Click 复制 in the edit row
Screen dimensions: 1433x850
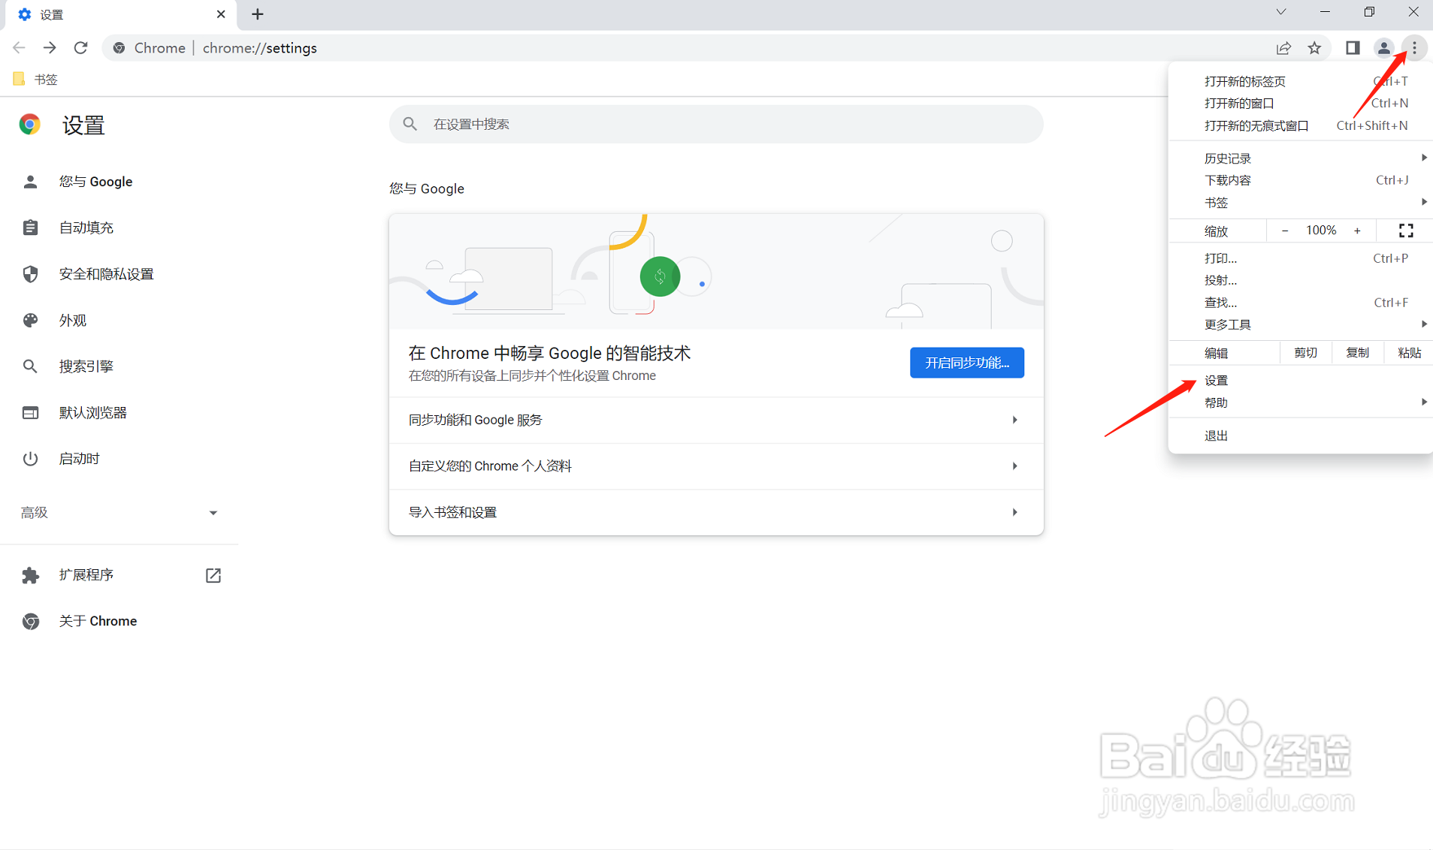pos(1357,353)
